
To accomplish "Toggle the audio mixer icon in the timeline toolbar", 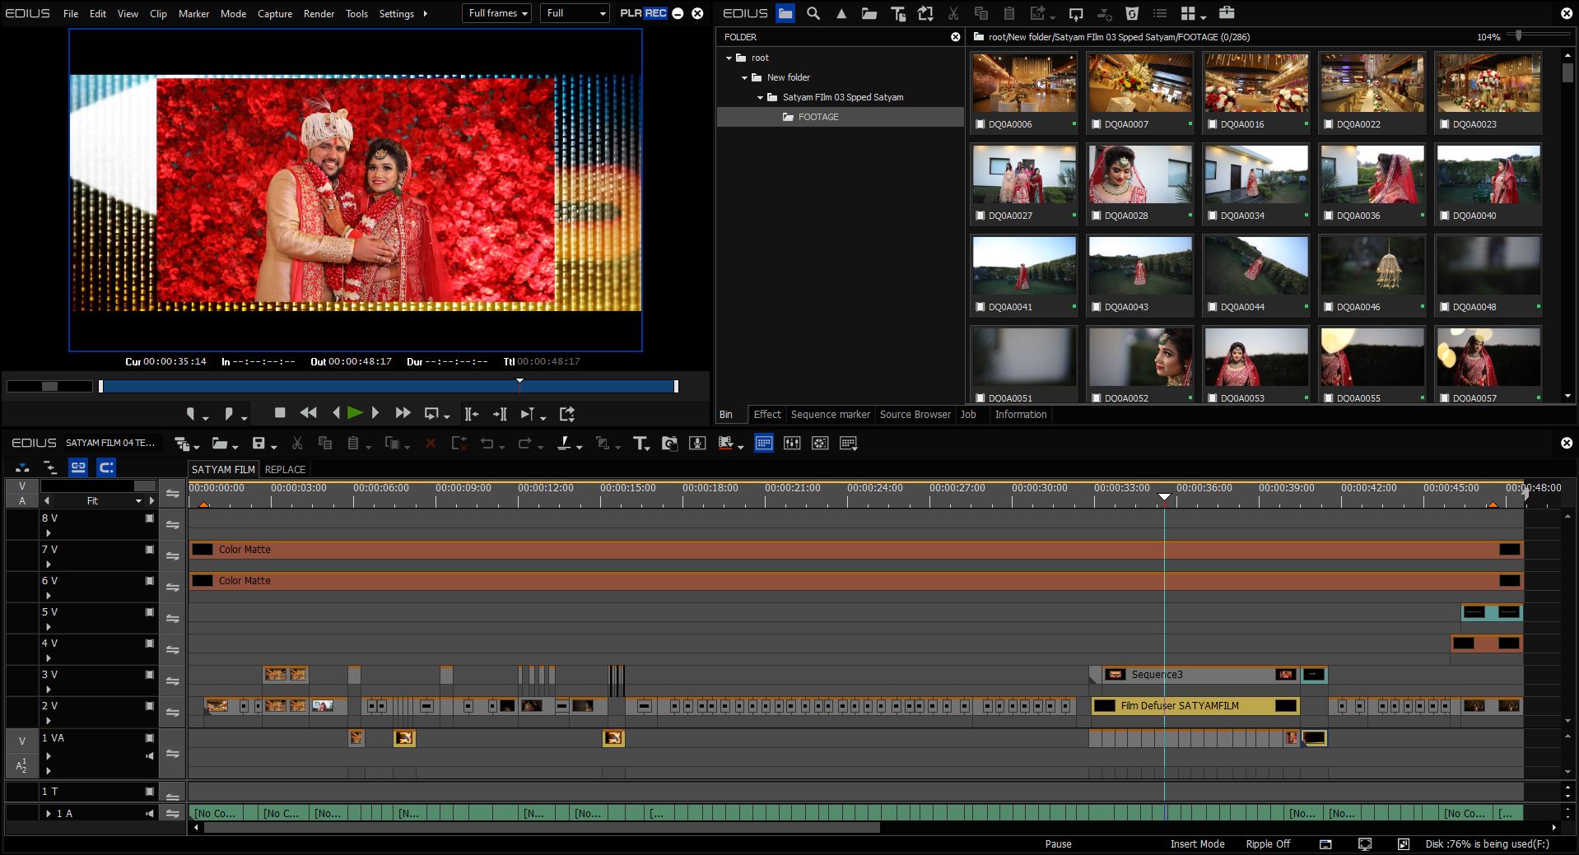I will click(792, 444).
